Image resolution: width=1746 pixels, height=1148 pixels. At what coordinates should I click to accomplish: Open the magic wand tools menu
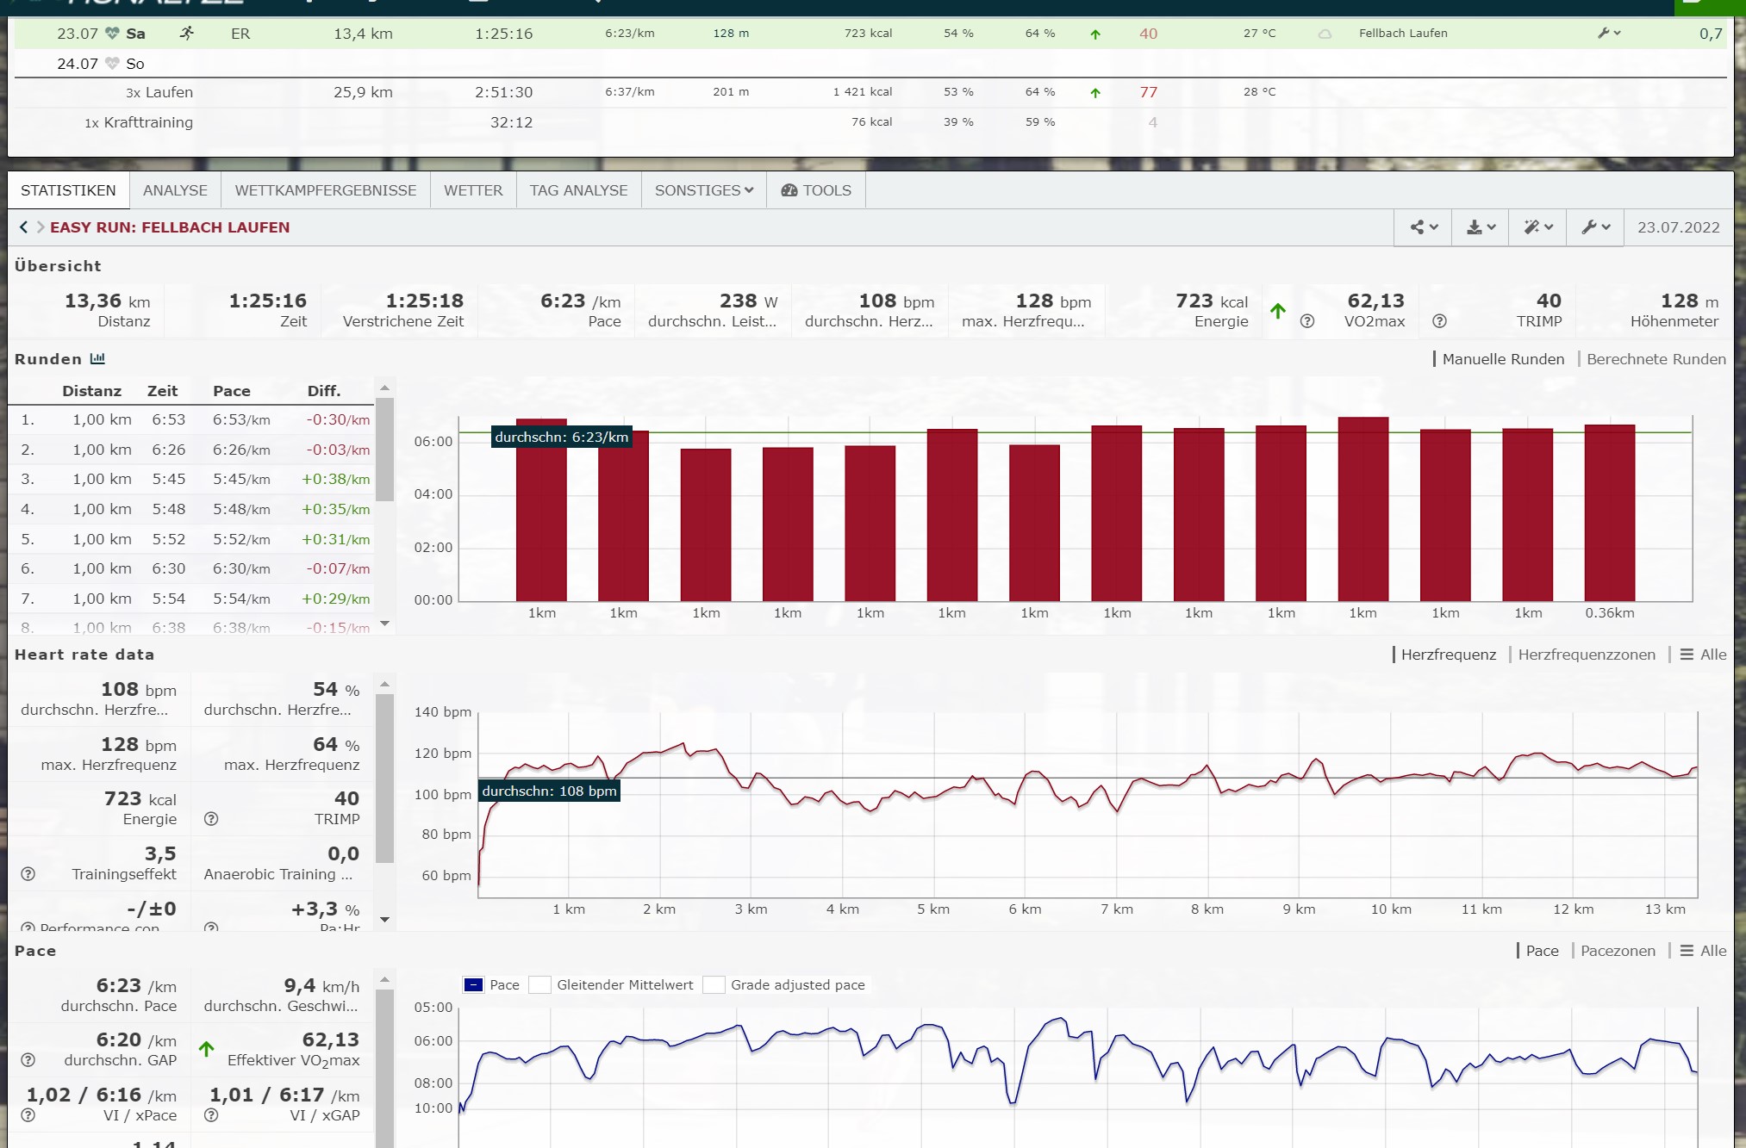click(x=1537, y=227)
